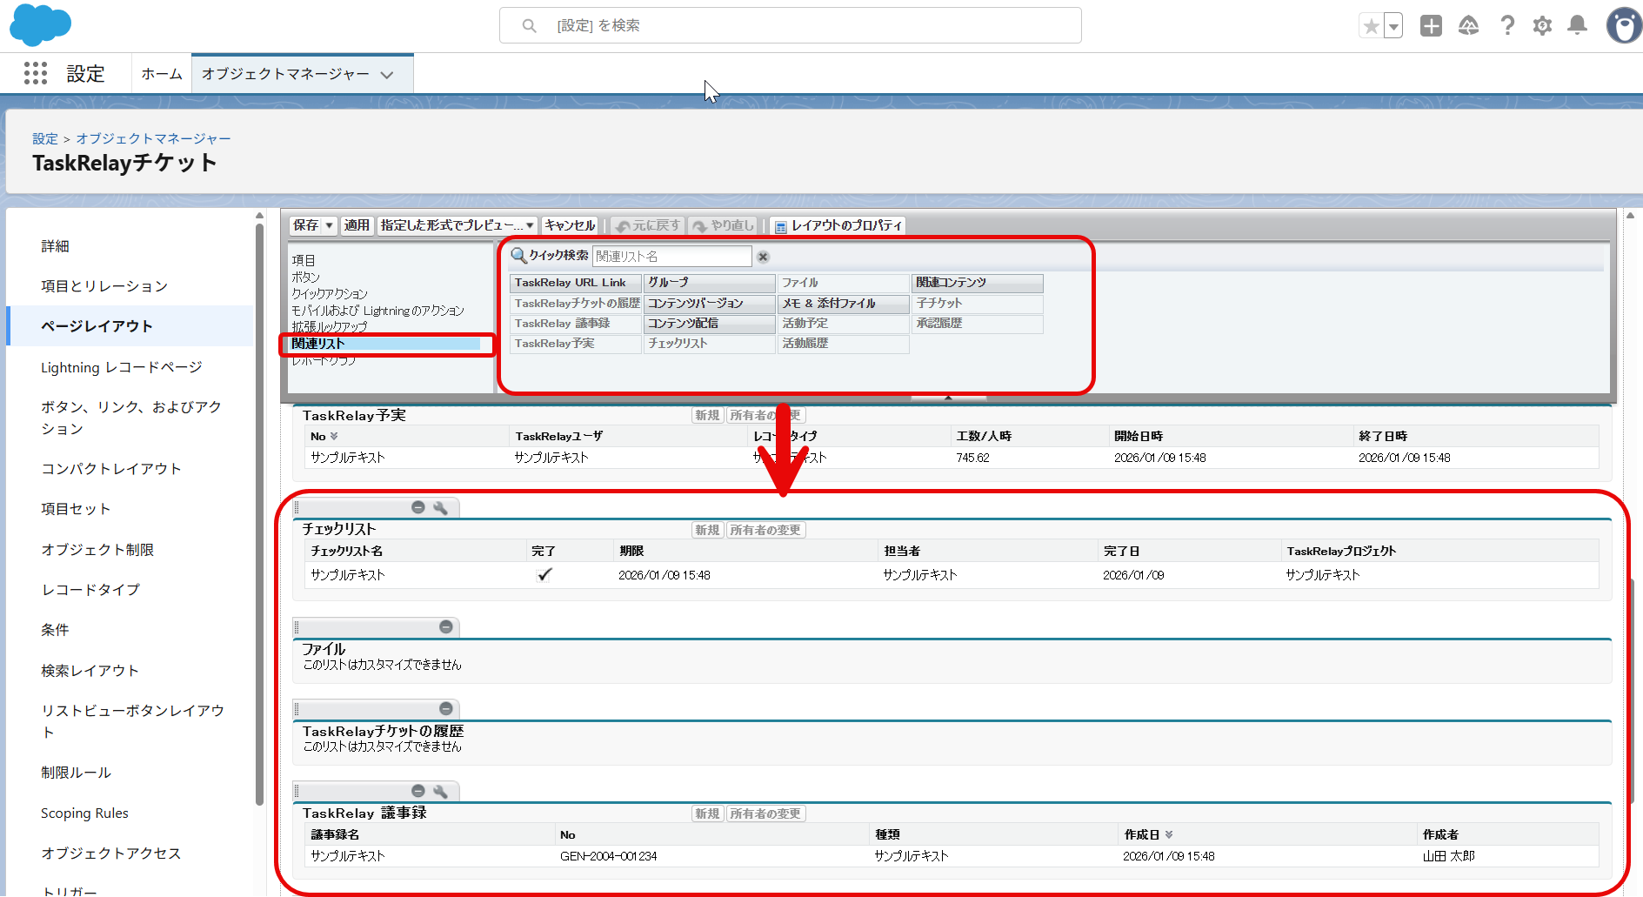Screen dimensions: 1643x897
Task: Open Lightning レコードページ in the sidebar
Action: (122, 367)
